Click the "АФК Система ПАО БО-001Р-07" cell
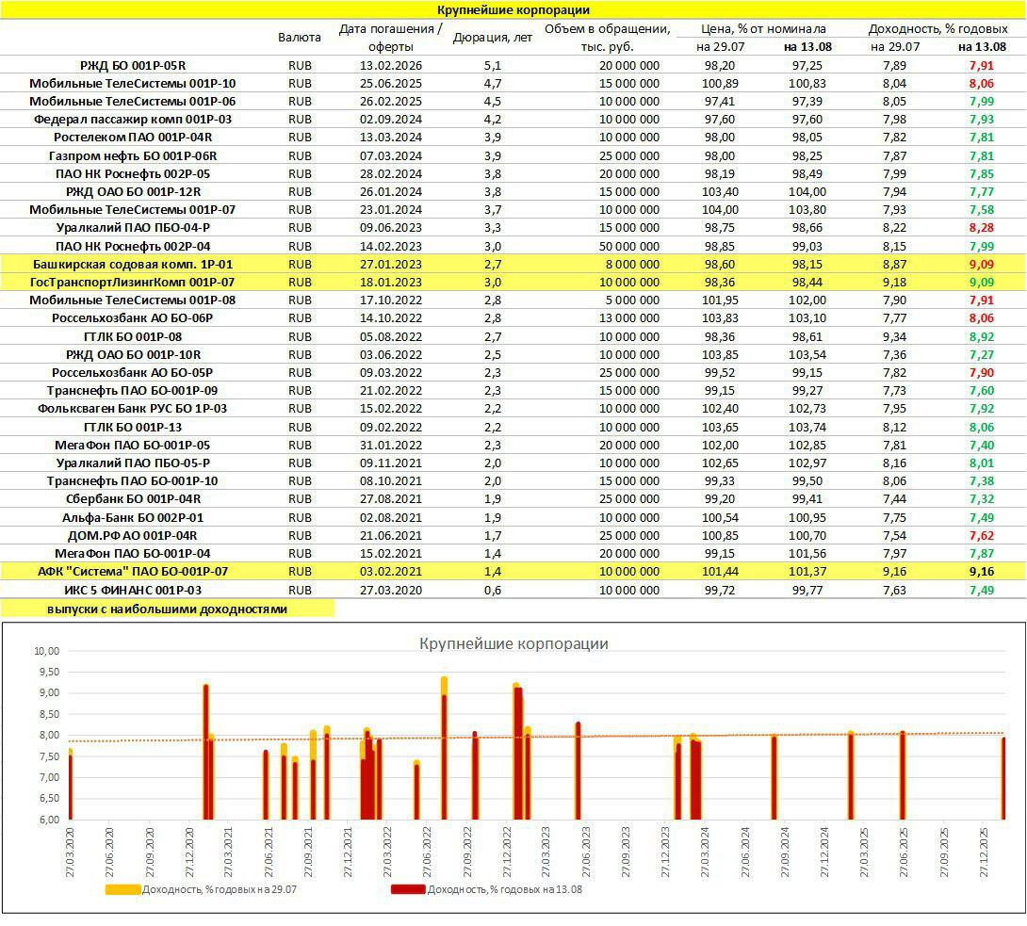This screenshot has height=926, width=1027. click(x=133, y=571)
